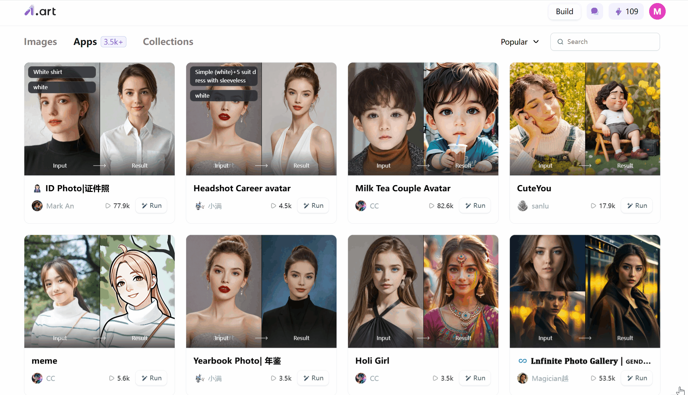Expand the Popular sort dropdown

point(519,42)
